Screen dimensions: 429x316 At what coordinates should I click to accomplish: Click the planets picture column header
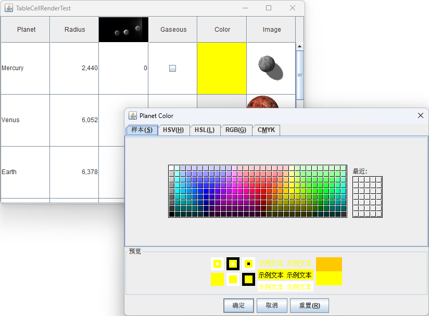(x=123, y=30)
